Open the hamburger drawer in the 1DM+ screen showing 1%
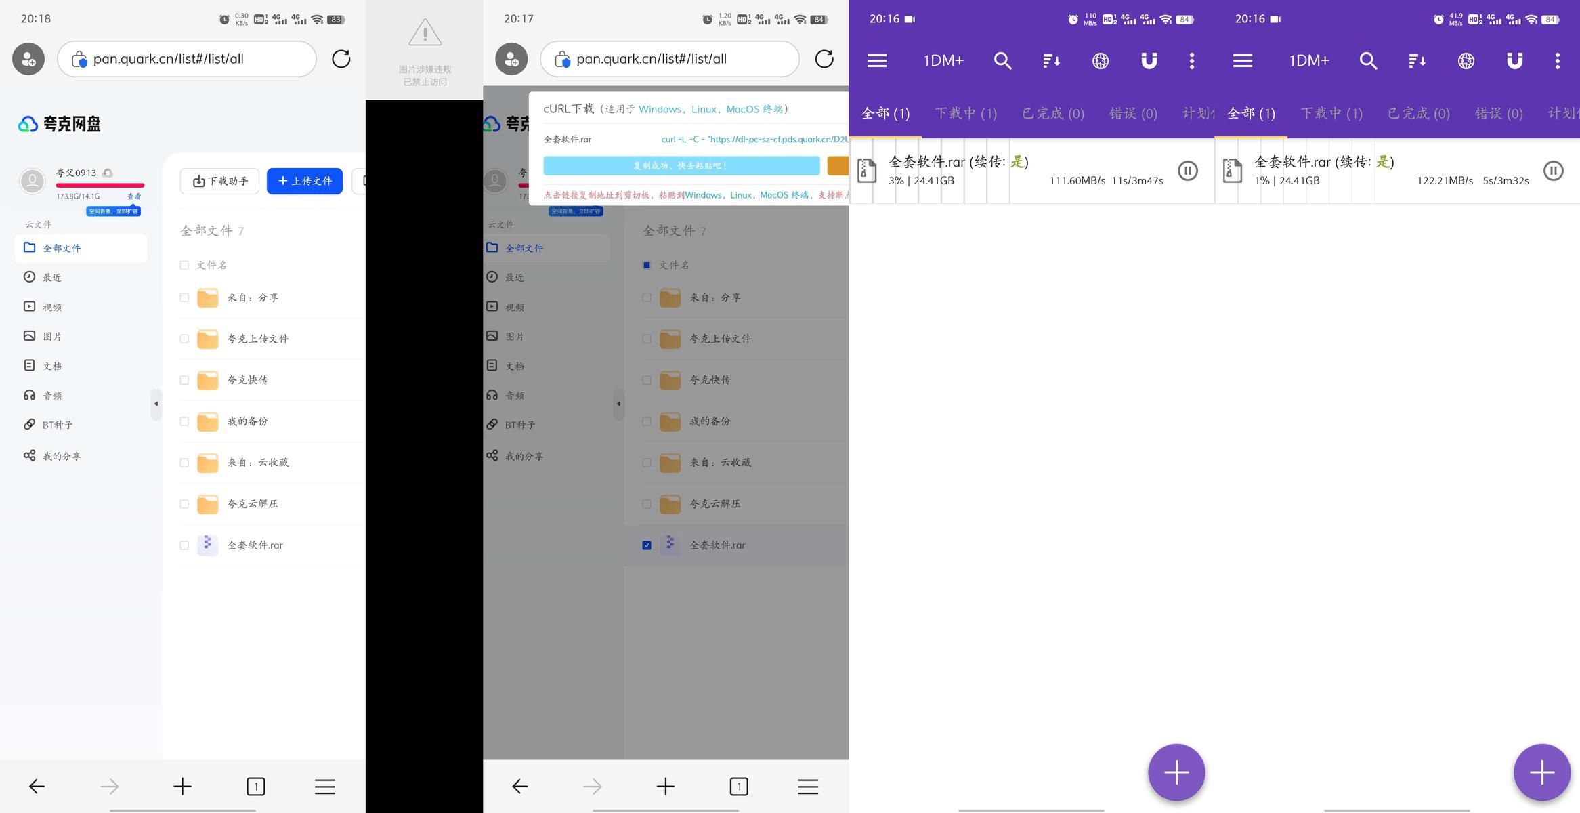This screenshot has height=813, width=1580. [x=1243, y=61]
